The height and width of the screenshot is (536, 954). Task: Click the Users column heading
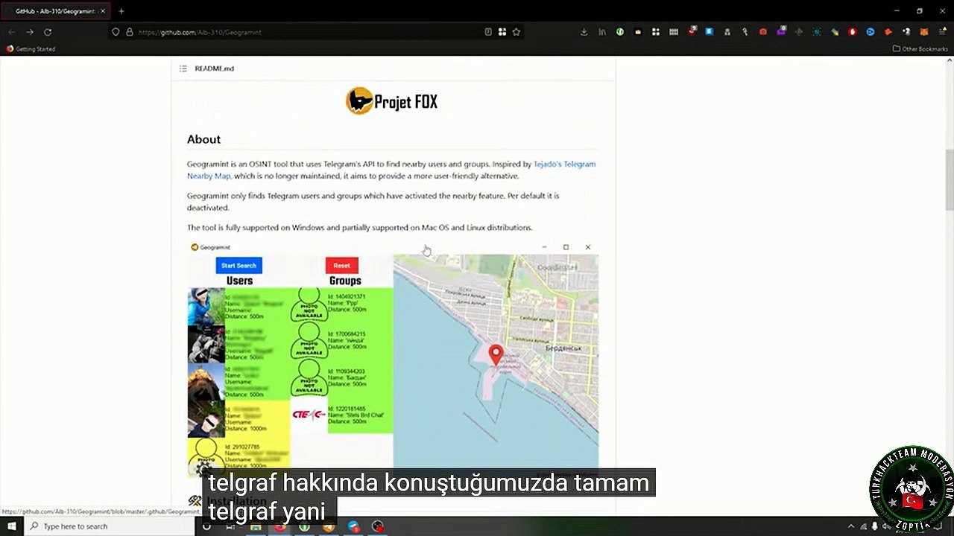[239, 281]
